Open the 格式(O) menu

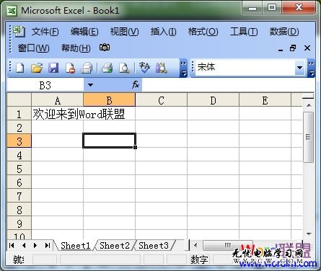[x=203, y=32]
